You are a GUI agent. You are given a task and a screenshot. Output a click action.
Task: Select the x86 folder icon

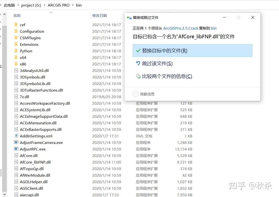click(x=16, y=64)
